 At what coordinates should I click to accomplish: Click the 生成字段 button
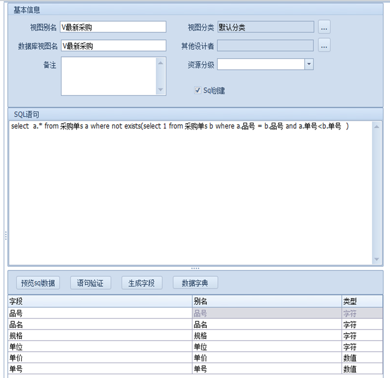point(142,283)
